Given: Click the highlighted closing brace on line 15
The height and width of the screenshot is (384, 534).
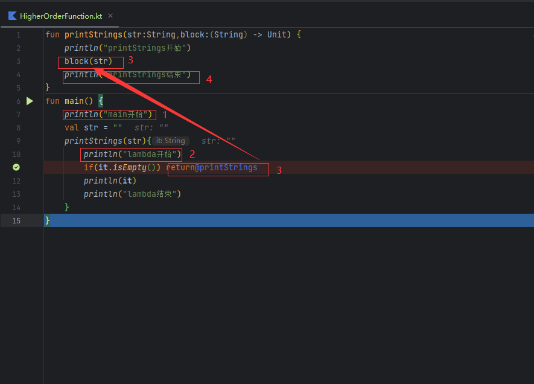Looking at the screenshot, I should pyautogui.click(x=48, y=220).
